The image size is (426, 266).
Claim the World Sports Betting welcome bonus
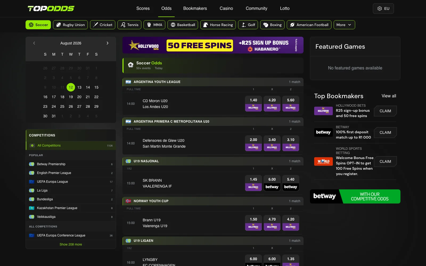(x=385, y=161)
